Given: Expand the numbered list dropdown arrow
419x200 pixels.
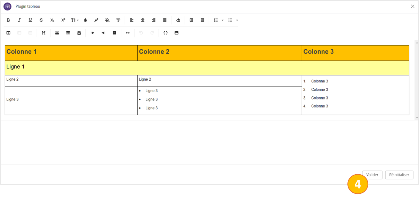Looking at the screenshot, I should [223, 20].
